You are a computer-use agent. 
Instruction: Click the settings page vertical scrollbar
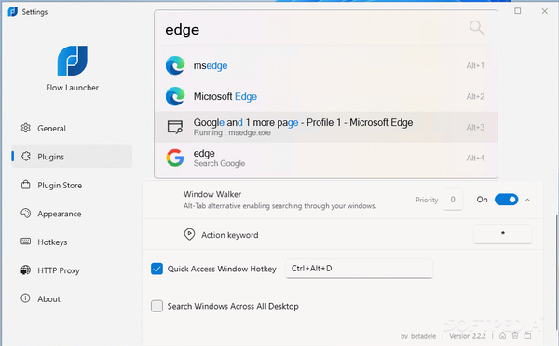[556, 271]
